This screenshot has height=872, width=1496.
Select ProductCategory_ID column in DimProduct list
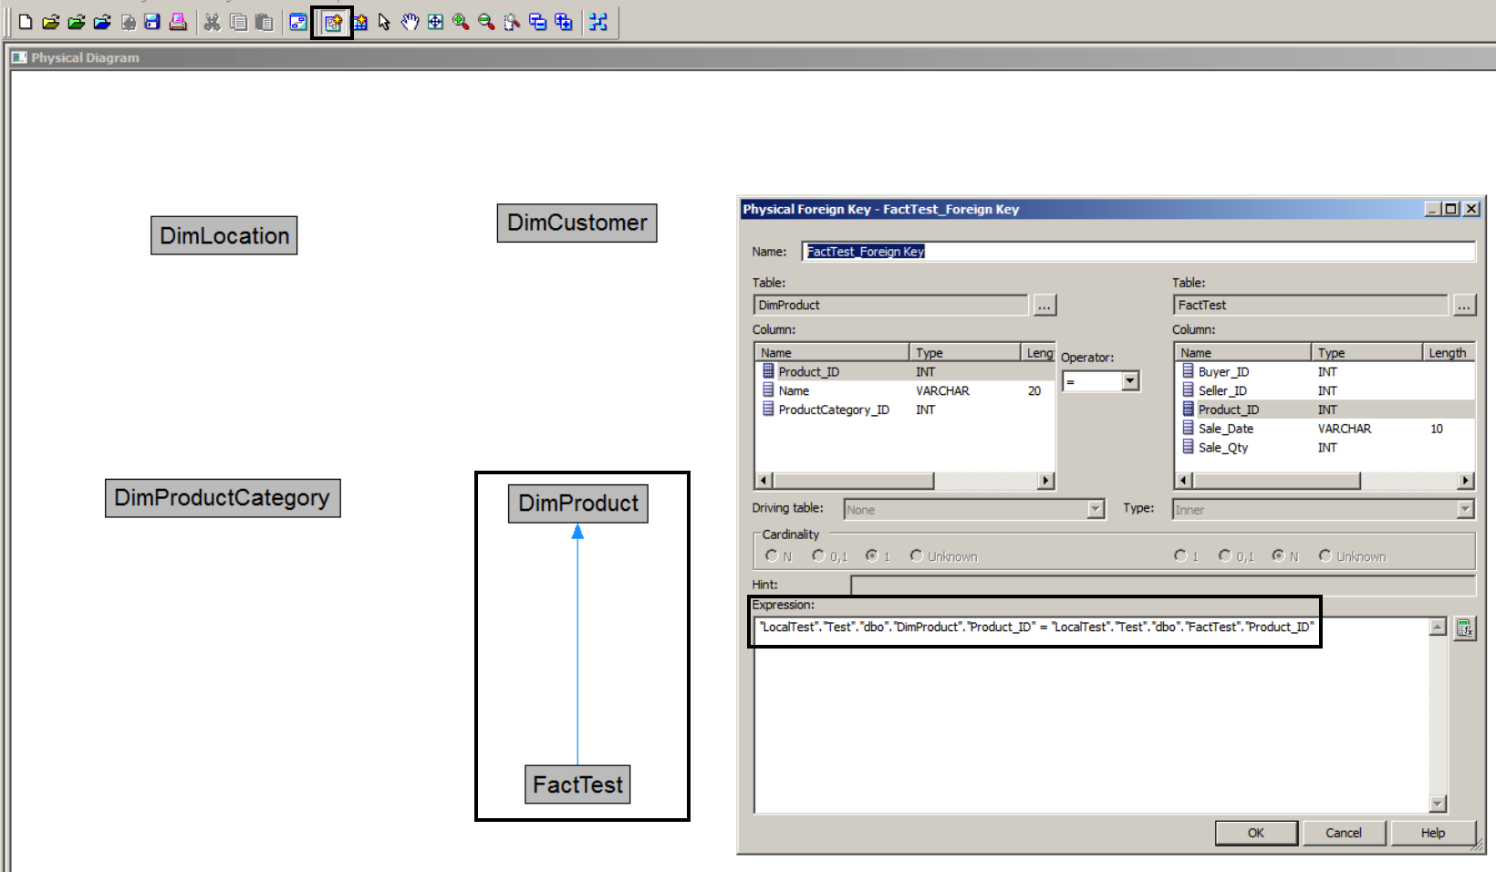[x=833, y=410]
